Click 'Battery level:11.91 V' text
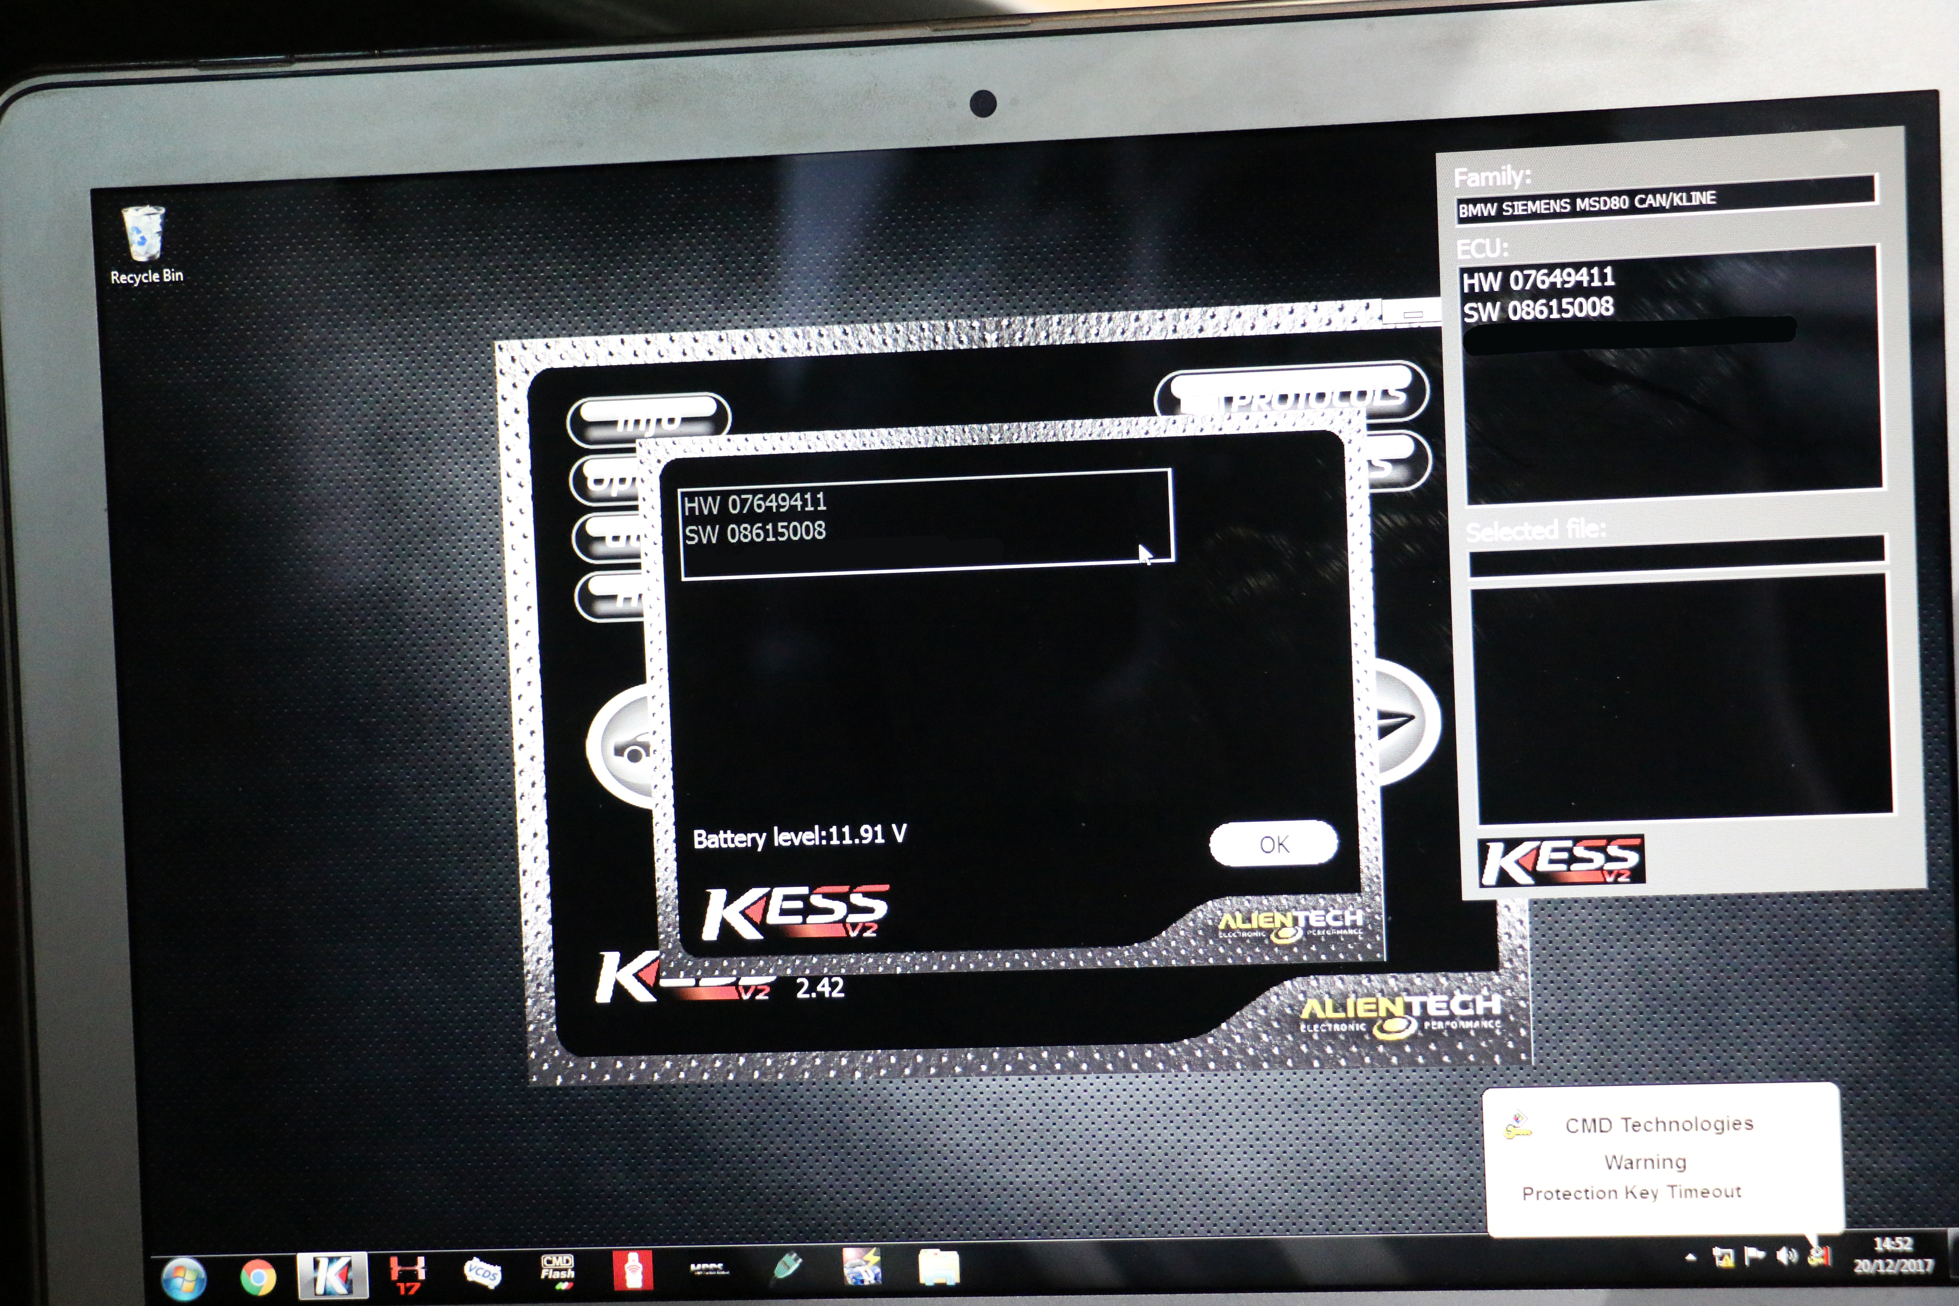 799,836
